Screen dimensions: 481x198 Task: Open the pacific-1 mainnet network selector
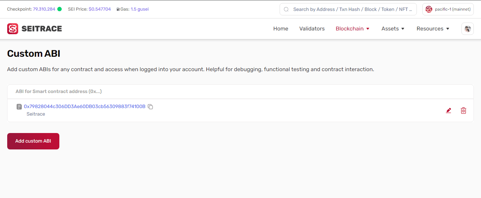coord(448,9)
